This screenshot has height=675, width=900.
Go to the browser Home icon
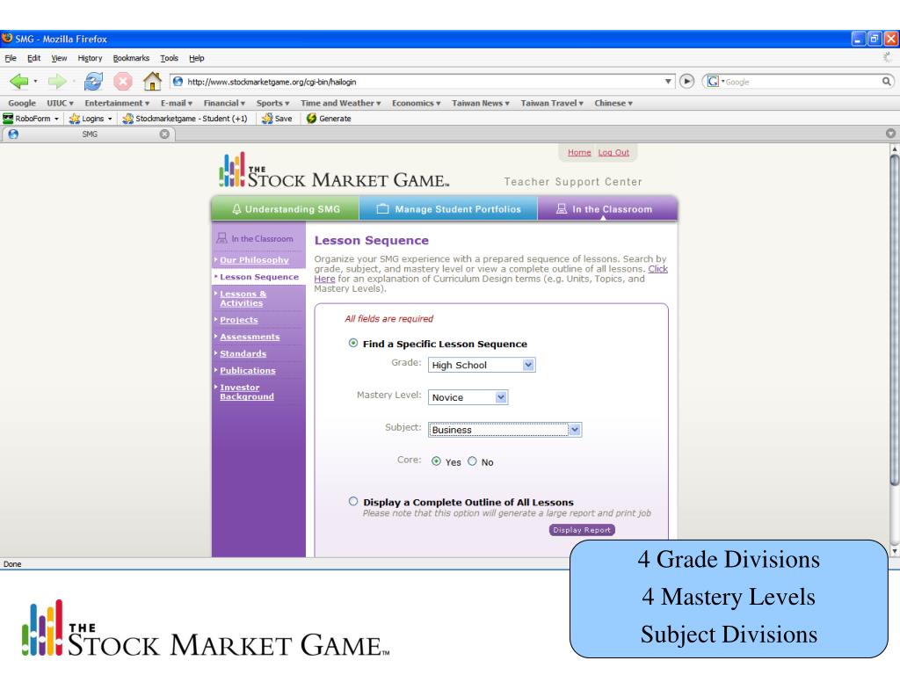click(x=152, y=81)
